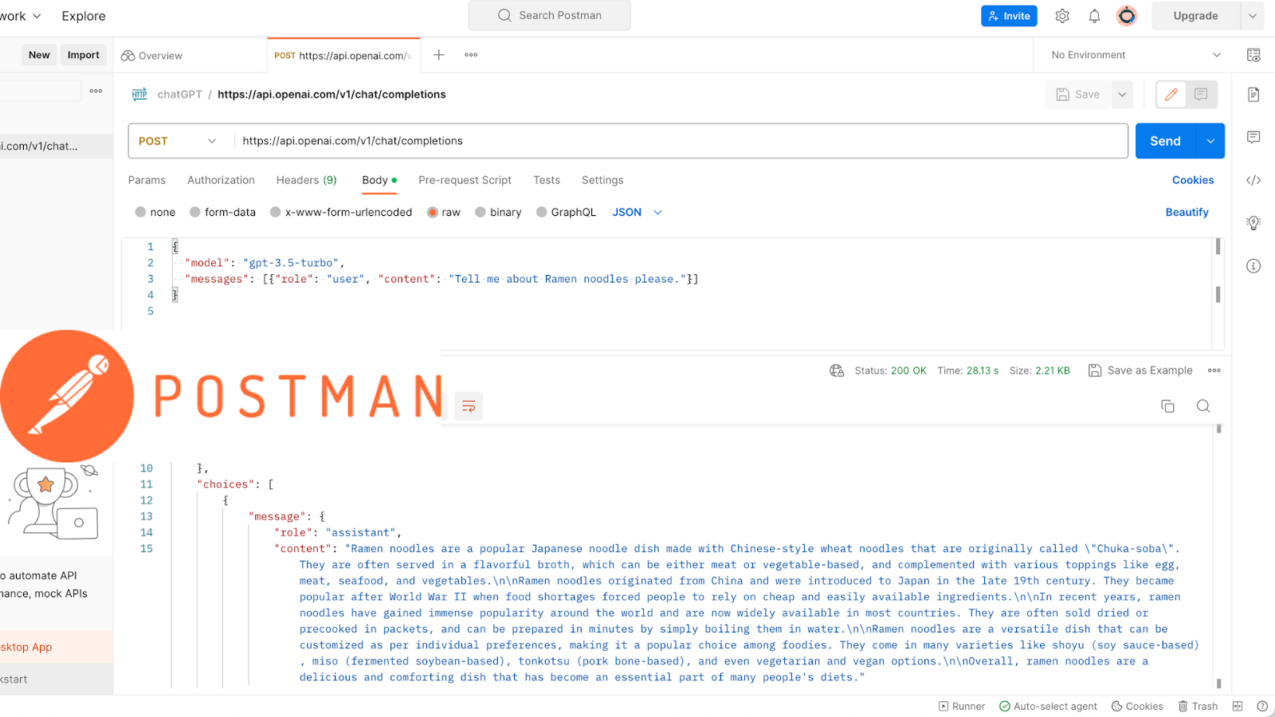1275x717 pixels.
Task: Open the No Environment dropdown
Action: 1136,55
